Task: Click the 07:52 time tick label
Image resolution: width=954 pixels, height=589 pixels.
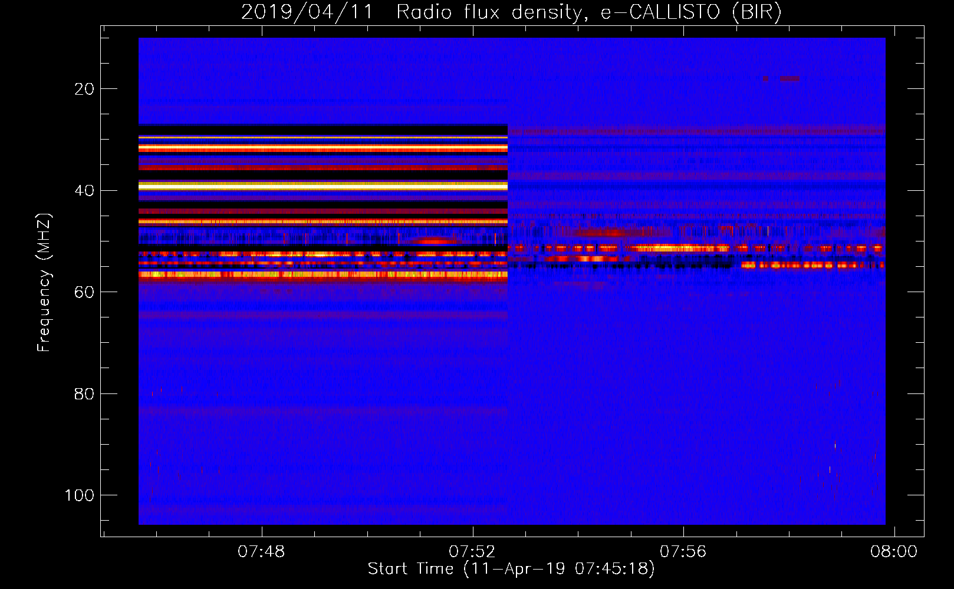Action: pos(472,552)
